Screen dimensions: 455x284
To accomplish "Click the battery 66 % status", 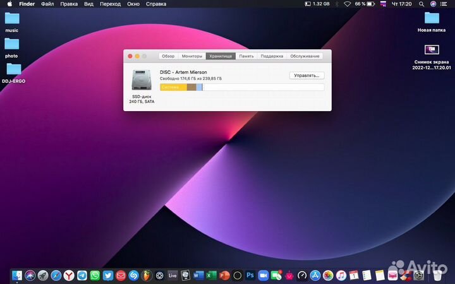I will (x=365, y=4).
